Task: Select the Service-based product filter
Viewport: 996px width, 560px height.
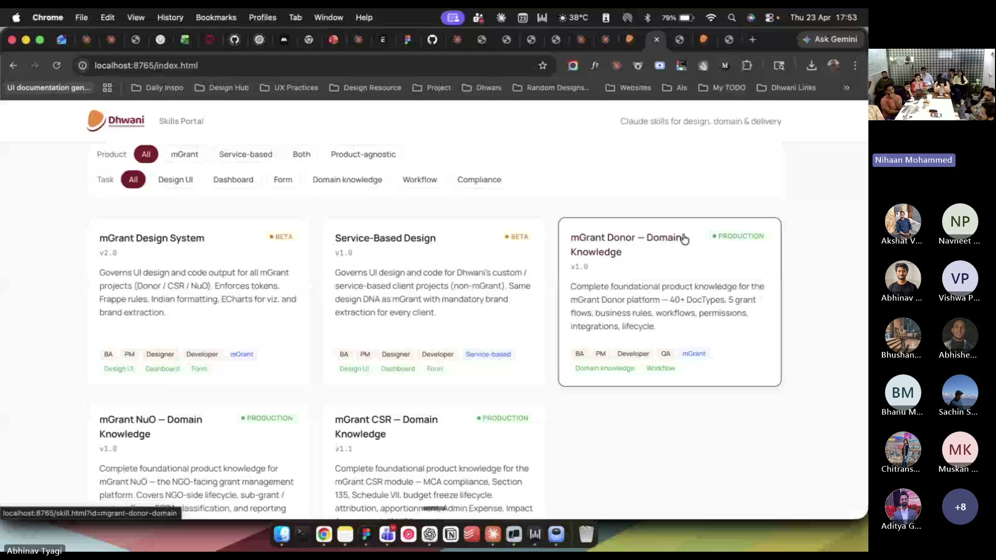Action: 245,154
